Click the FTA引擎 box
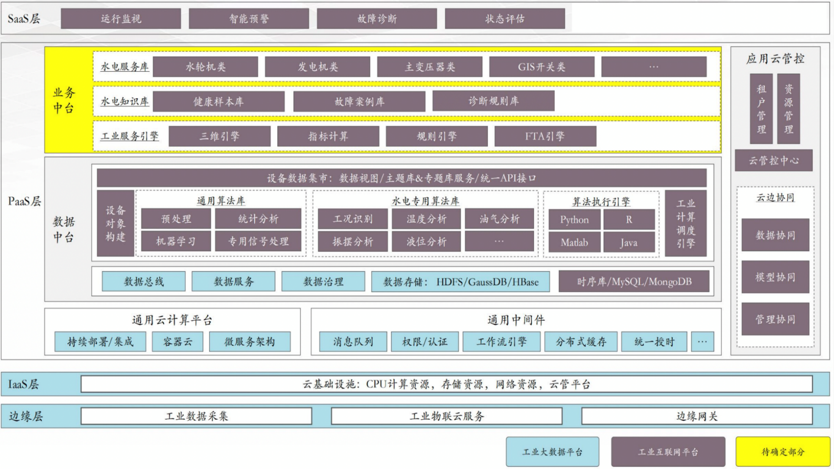 click(x=545, y=136)
